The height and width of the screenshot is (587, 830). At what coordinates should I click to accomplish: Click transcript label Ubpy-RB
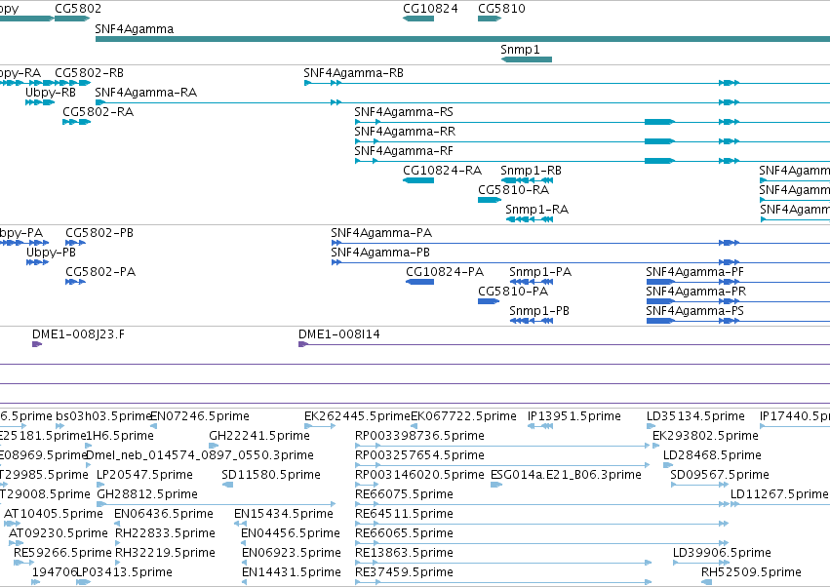coord(51,93)
